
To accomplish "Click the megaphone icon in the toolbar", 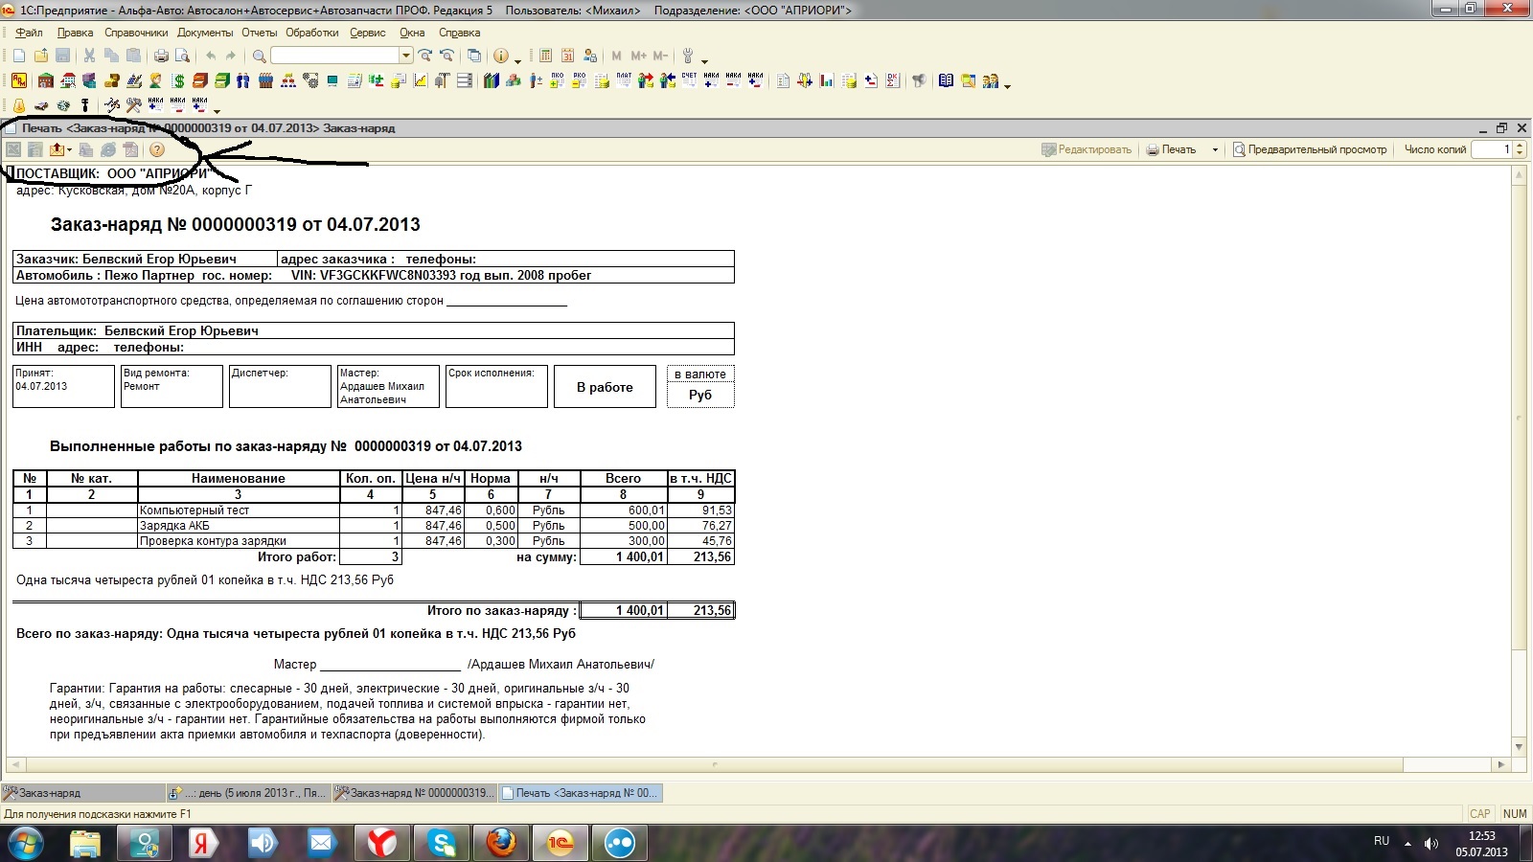I will coord(919,81).
